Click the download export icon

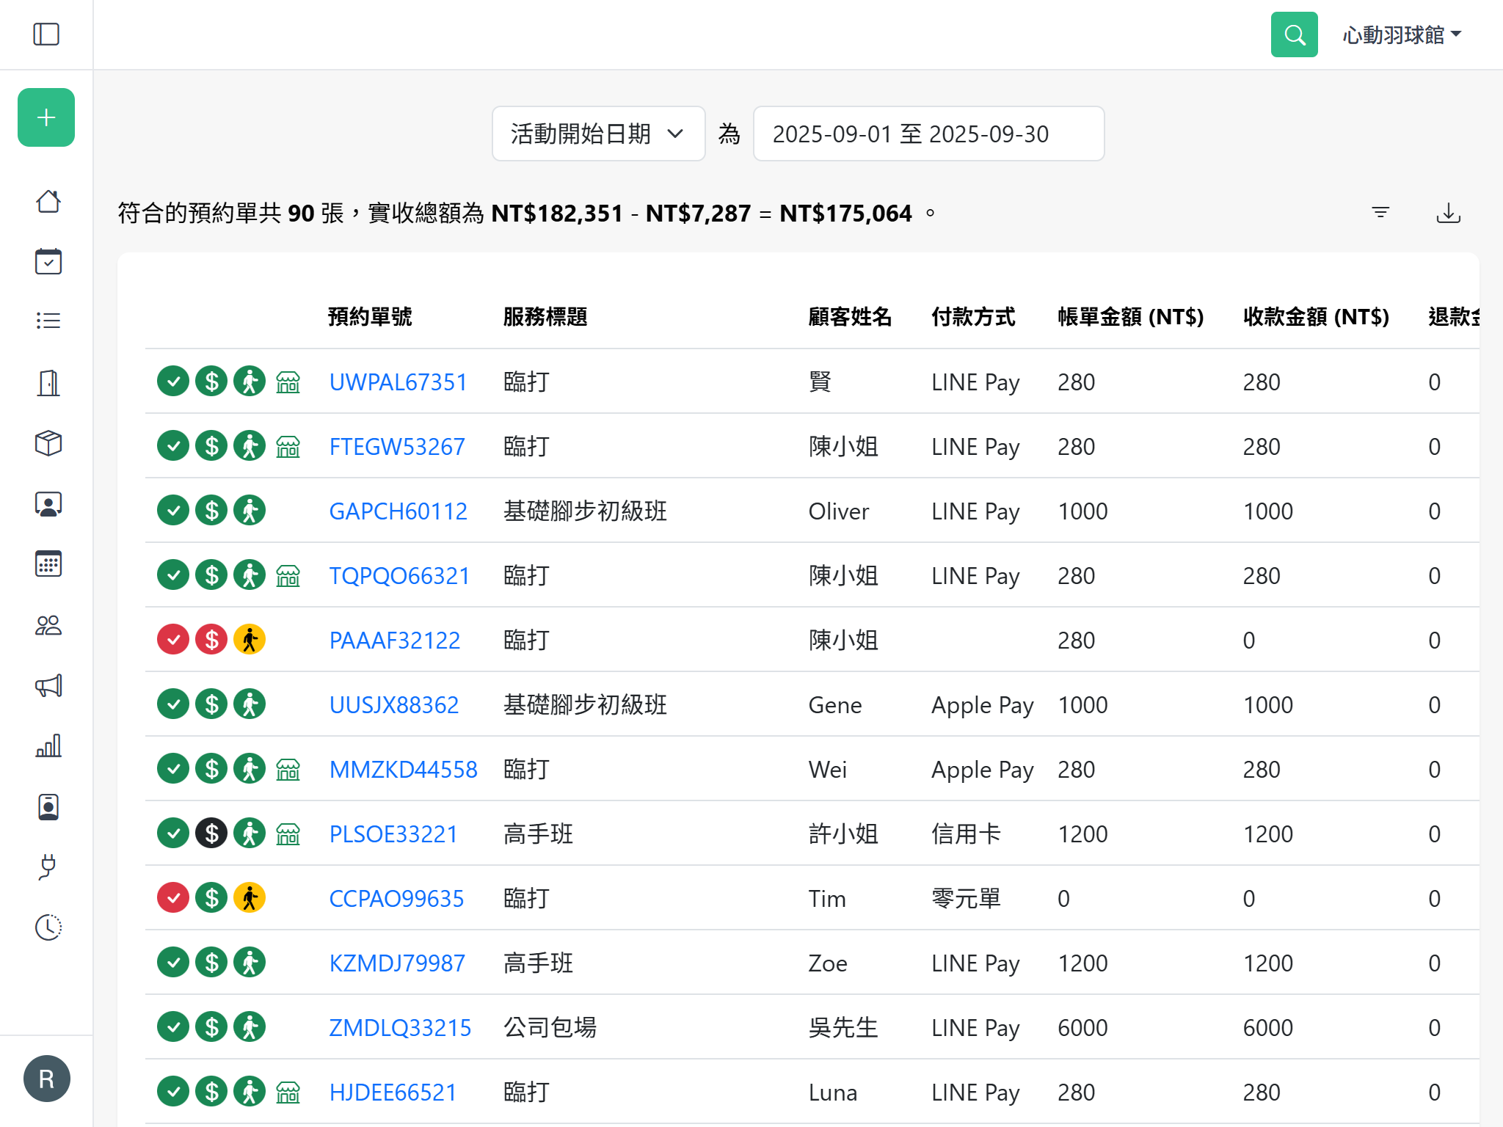coord(1448,213)
